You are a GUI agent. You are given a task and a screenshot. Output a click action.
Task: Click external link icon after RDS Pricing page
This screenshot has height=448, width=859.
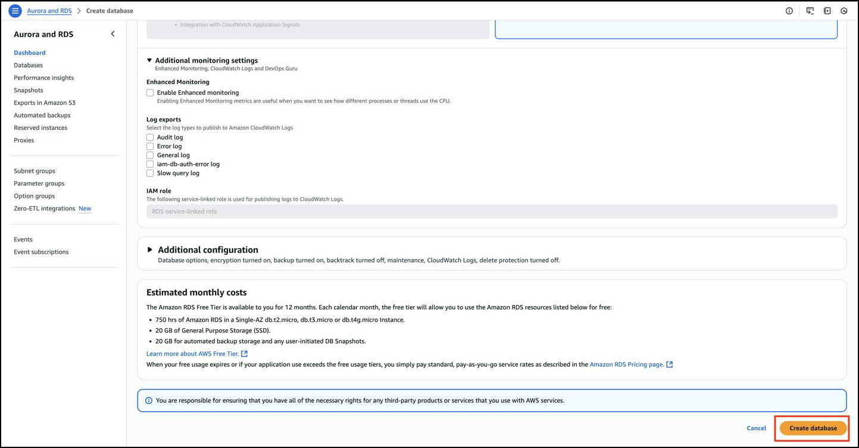(x=669, y=365)
